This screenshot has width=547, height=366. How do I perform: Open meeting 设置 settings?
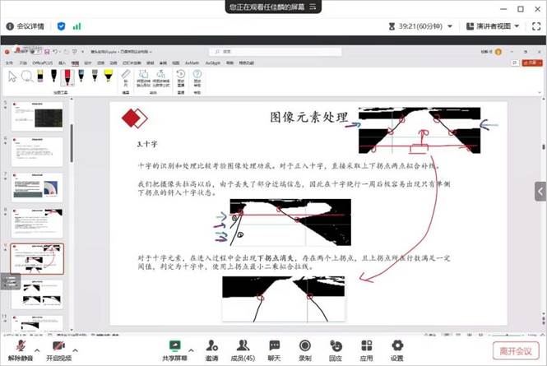(397, 349)
